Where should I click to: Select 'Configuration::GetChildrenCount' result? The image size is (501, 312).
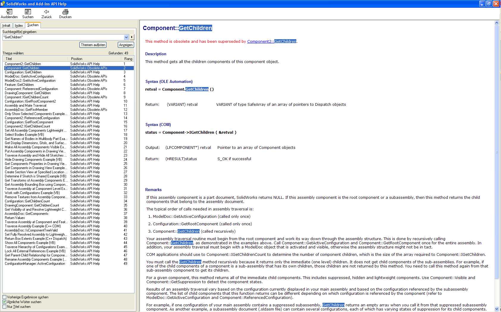(x=69, y=201)
